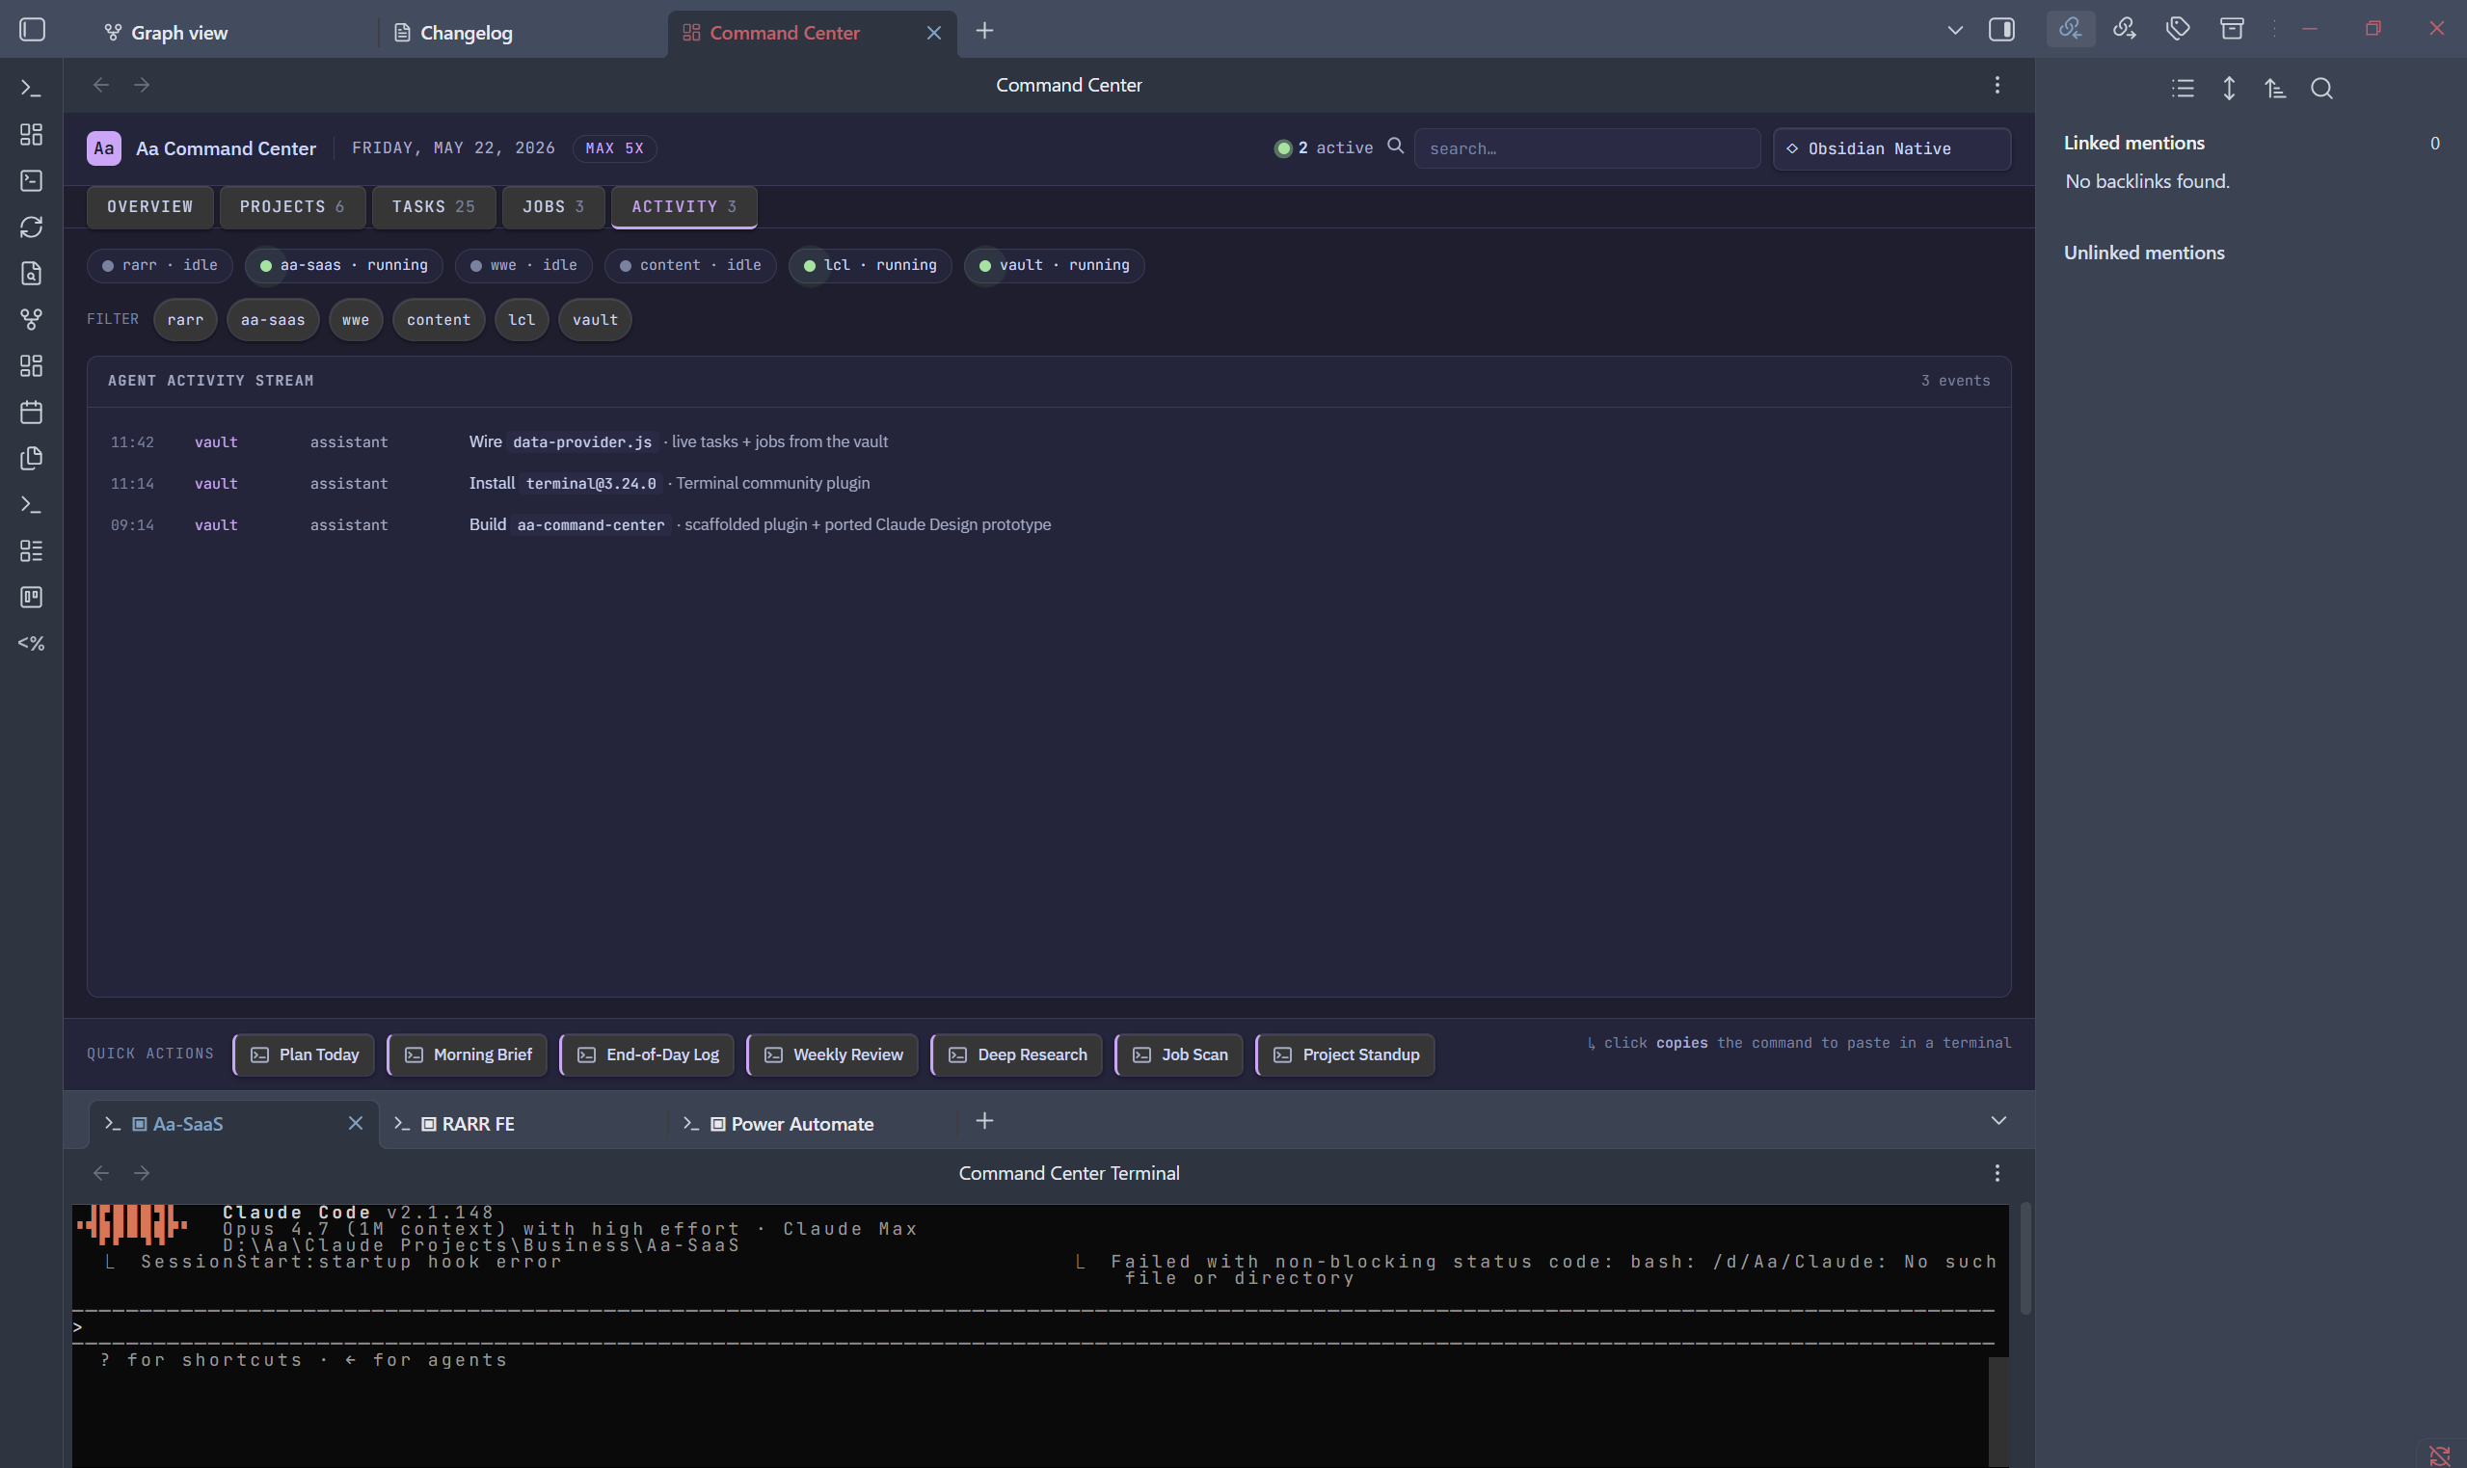Toggle the left sidebar panel icon
2467x1468 pixels.
click(x=32, y=30)
